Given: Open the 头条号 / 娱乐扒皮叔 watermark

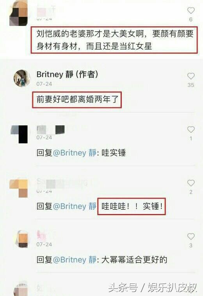Looking at the screenshot, I should (x=153, y=288).
